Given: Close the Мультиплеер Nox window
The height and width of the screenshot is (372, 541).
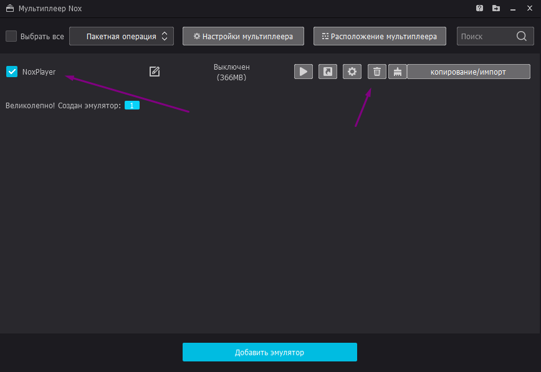Looking at the screenshot, I should pos(529,9).
